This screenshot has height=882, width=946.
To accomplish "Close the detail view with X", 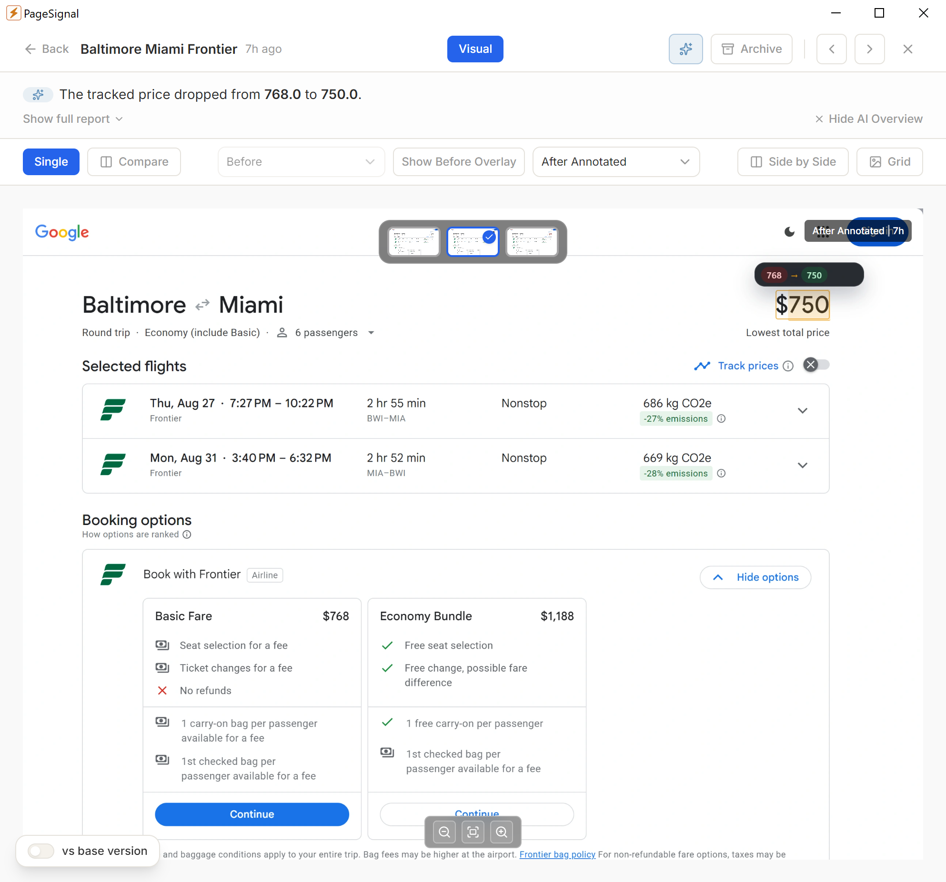I will (907, 49).
